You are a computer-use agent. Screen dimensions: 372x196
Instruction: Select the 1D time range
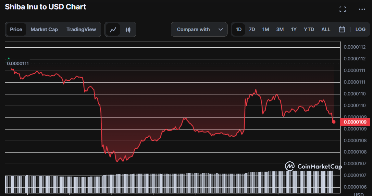[x=239, y=29]
